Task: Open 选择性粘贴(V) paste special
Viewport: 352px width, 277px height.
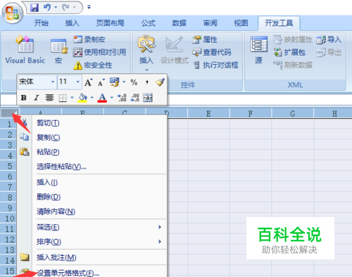Action: pos(92,167)
